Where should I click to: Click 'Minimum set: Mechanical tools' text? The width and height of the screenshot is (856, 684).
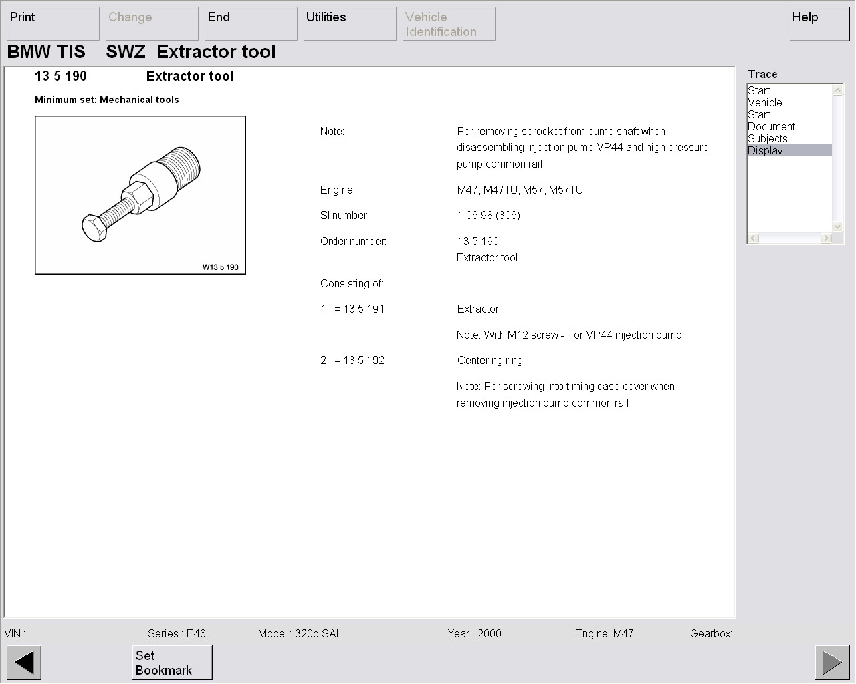(107, 100)
